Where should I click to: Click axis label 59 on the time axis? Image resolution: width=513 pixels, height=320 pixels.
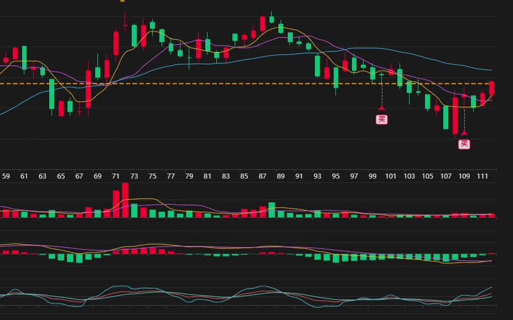6,176
